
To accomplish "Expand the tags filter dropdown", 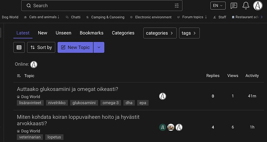I will click(x=189, y=33).
